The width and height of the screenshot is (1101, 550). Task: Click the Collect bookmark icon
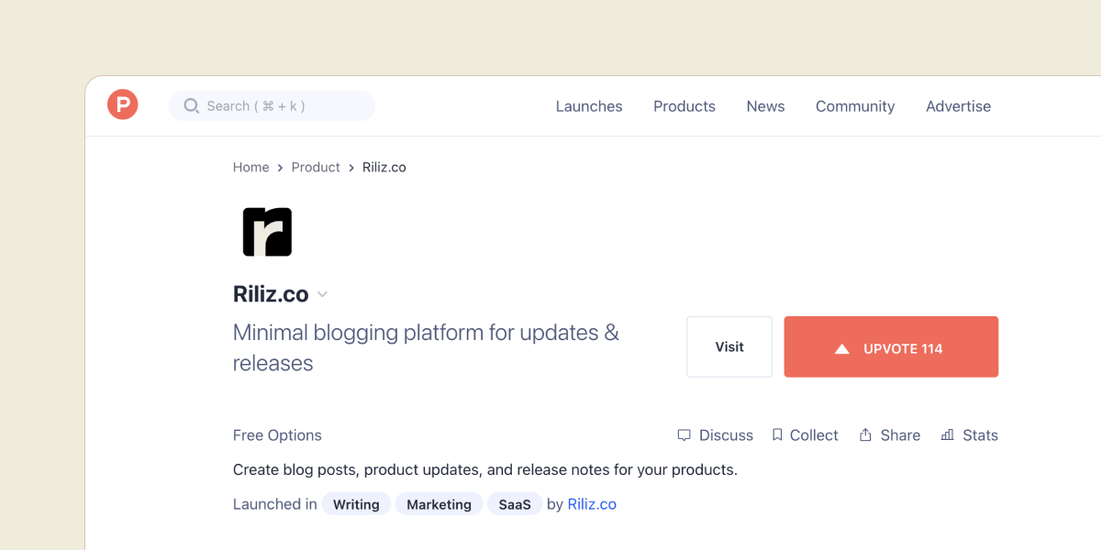777,434
